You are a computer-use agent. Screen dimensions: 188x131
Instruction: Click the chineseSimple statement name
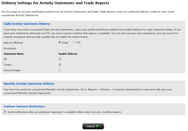coord(12,70)
